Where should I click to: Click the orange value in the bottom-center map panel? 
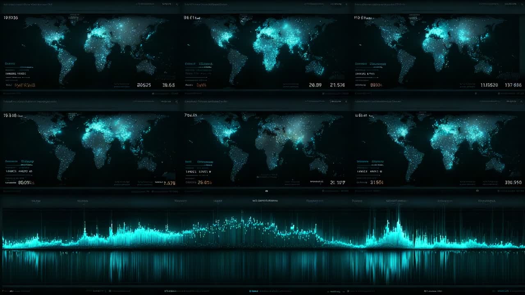(x=205, y=182)
